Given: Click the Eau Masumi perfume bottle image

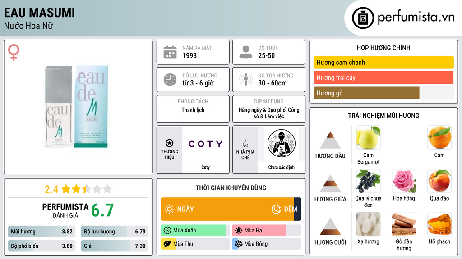Looking at the screenshot, I should (x=77, y=106).
